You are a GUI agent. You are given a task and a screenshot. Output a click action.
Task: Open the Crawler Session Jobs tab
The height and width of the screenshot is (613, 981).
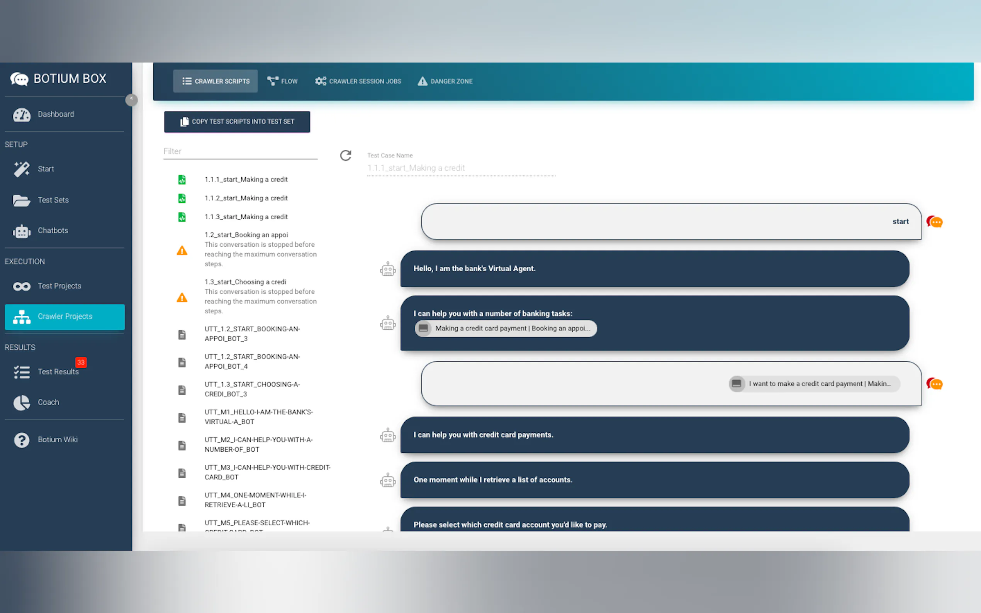[358, 81]
